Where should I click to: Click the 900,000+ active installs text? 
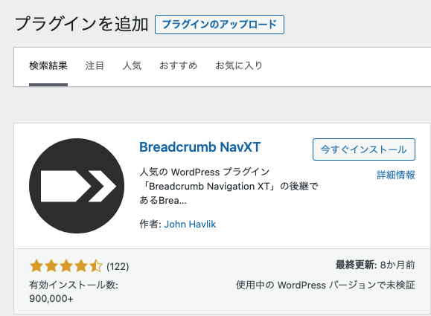(51, 299)
